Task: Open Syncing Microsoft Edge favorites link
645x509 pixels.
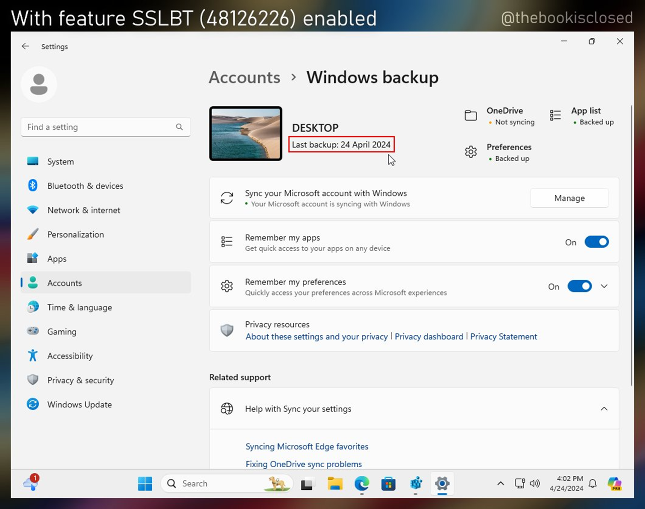Action: (x=307, y=447)
